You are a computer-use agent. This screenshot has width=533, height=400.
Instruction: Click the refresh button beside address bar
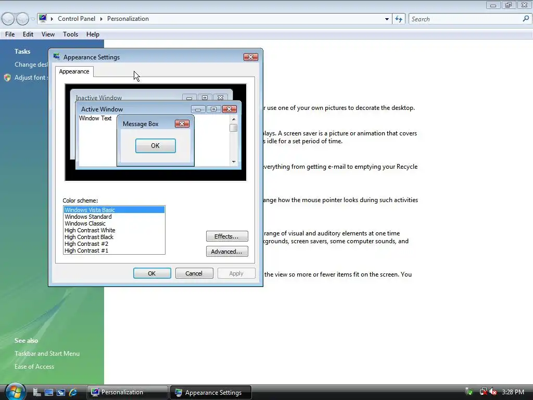pos(399,19)
